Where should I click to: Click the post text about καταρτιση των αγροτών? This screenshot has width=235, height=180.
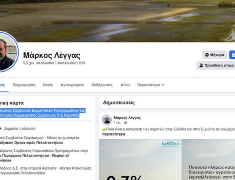(169, 129)
